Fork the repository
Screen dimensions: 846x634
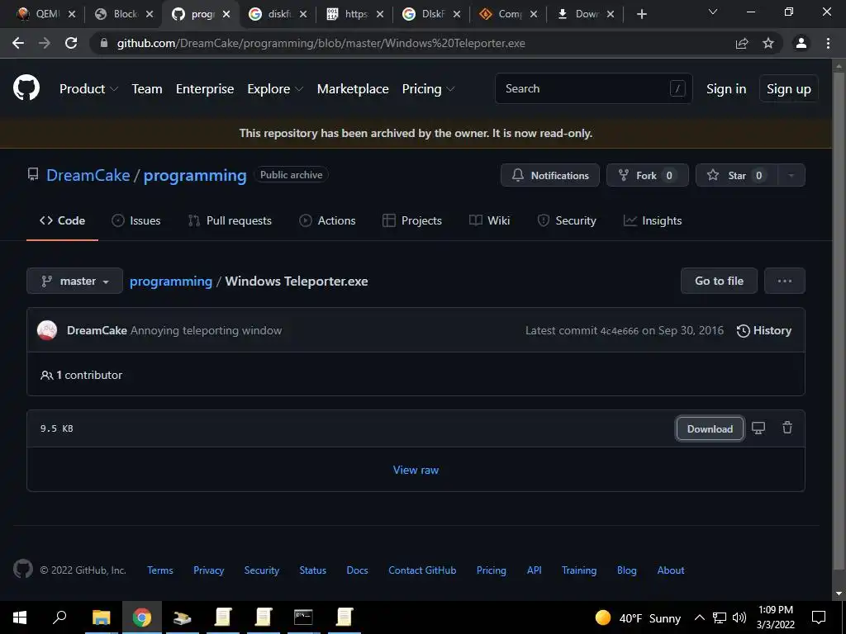(648, 175)
